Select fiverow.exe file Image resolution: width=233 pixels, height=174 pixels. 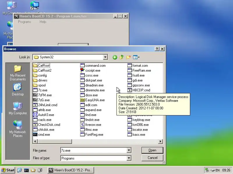point(91,125)
